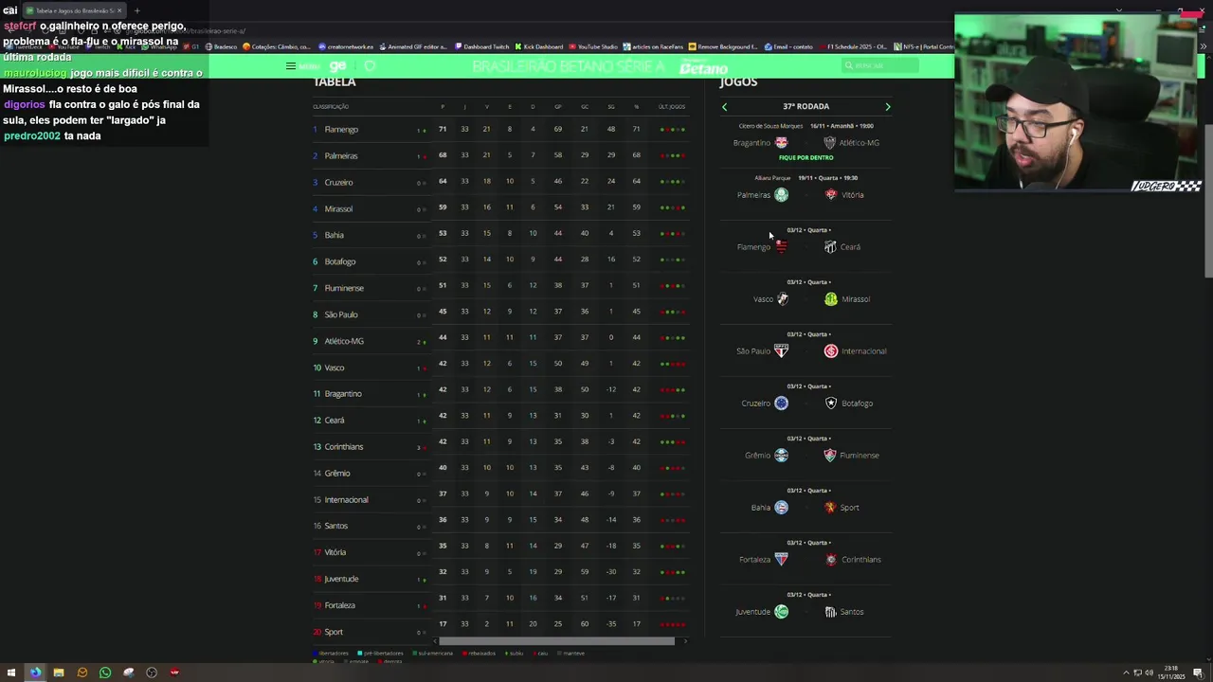The height and width of the screenshot is (682, 1213).
Task: Open the Kick Dashboard bookmark
Action: click(539, 46)
